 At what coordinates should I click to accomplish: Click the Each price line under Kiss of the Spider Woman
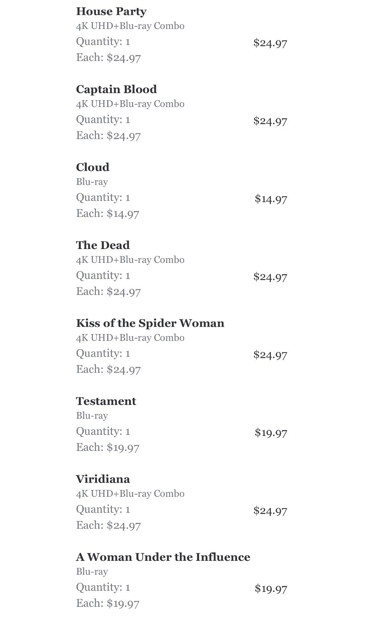tap(108, 370)
